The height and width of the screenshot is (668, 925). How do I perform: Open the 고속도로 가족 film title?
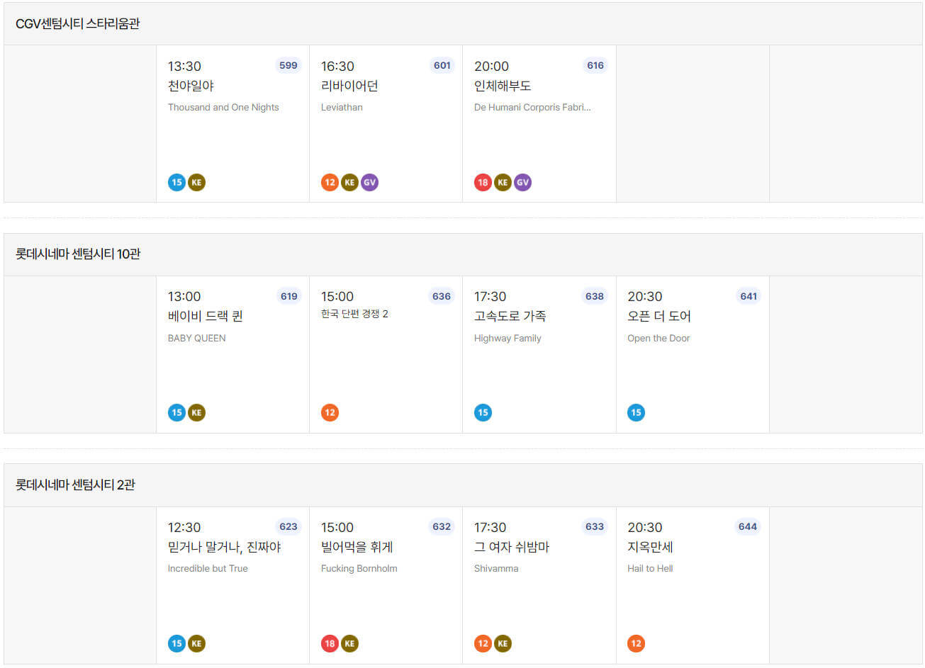(510, 316)
